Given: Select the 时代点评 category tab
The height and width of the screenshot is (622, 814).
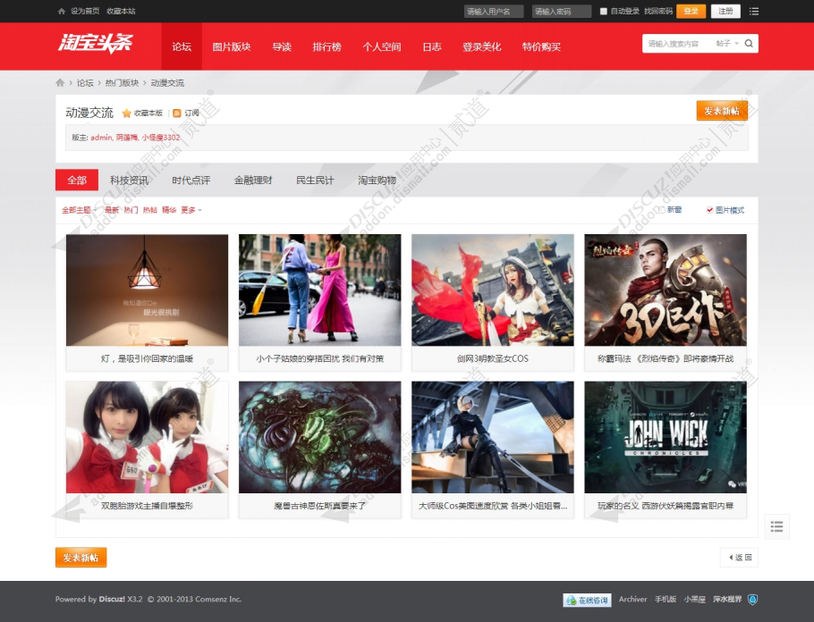Looking at the screenshot, I should (x=191, y=180).
